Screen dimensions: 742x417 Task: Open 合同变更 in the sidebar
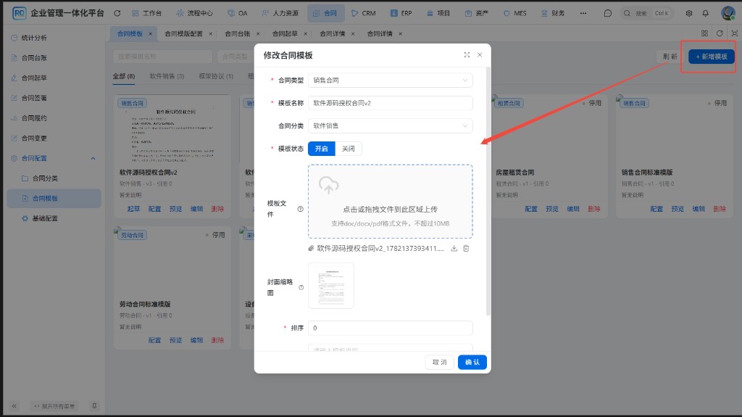(34, 139)
